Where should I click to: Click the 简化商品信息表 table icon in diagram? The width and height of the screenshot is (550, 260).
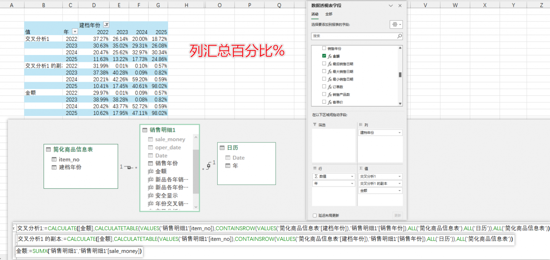(49, 150)
